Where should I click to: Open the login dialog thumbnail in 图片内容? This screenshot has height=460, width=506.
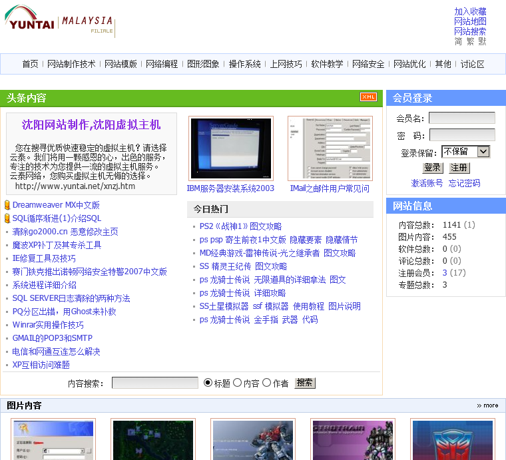point(53,439)
